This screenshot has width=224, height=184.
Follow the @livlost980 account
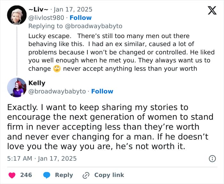pos(81,18)
